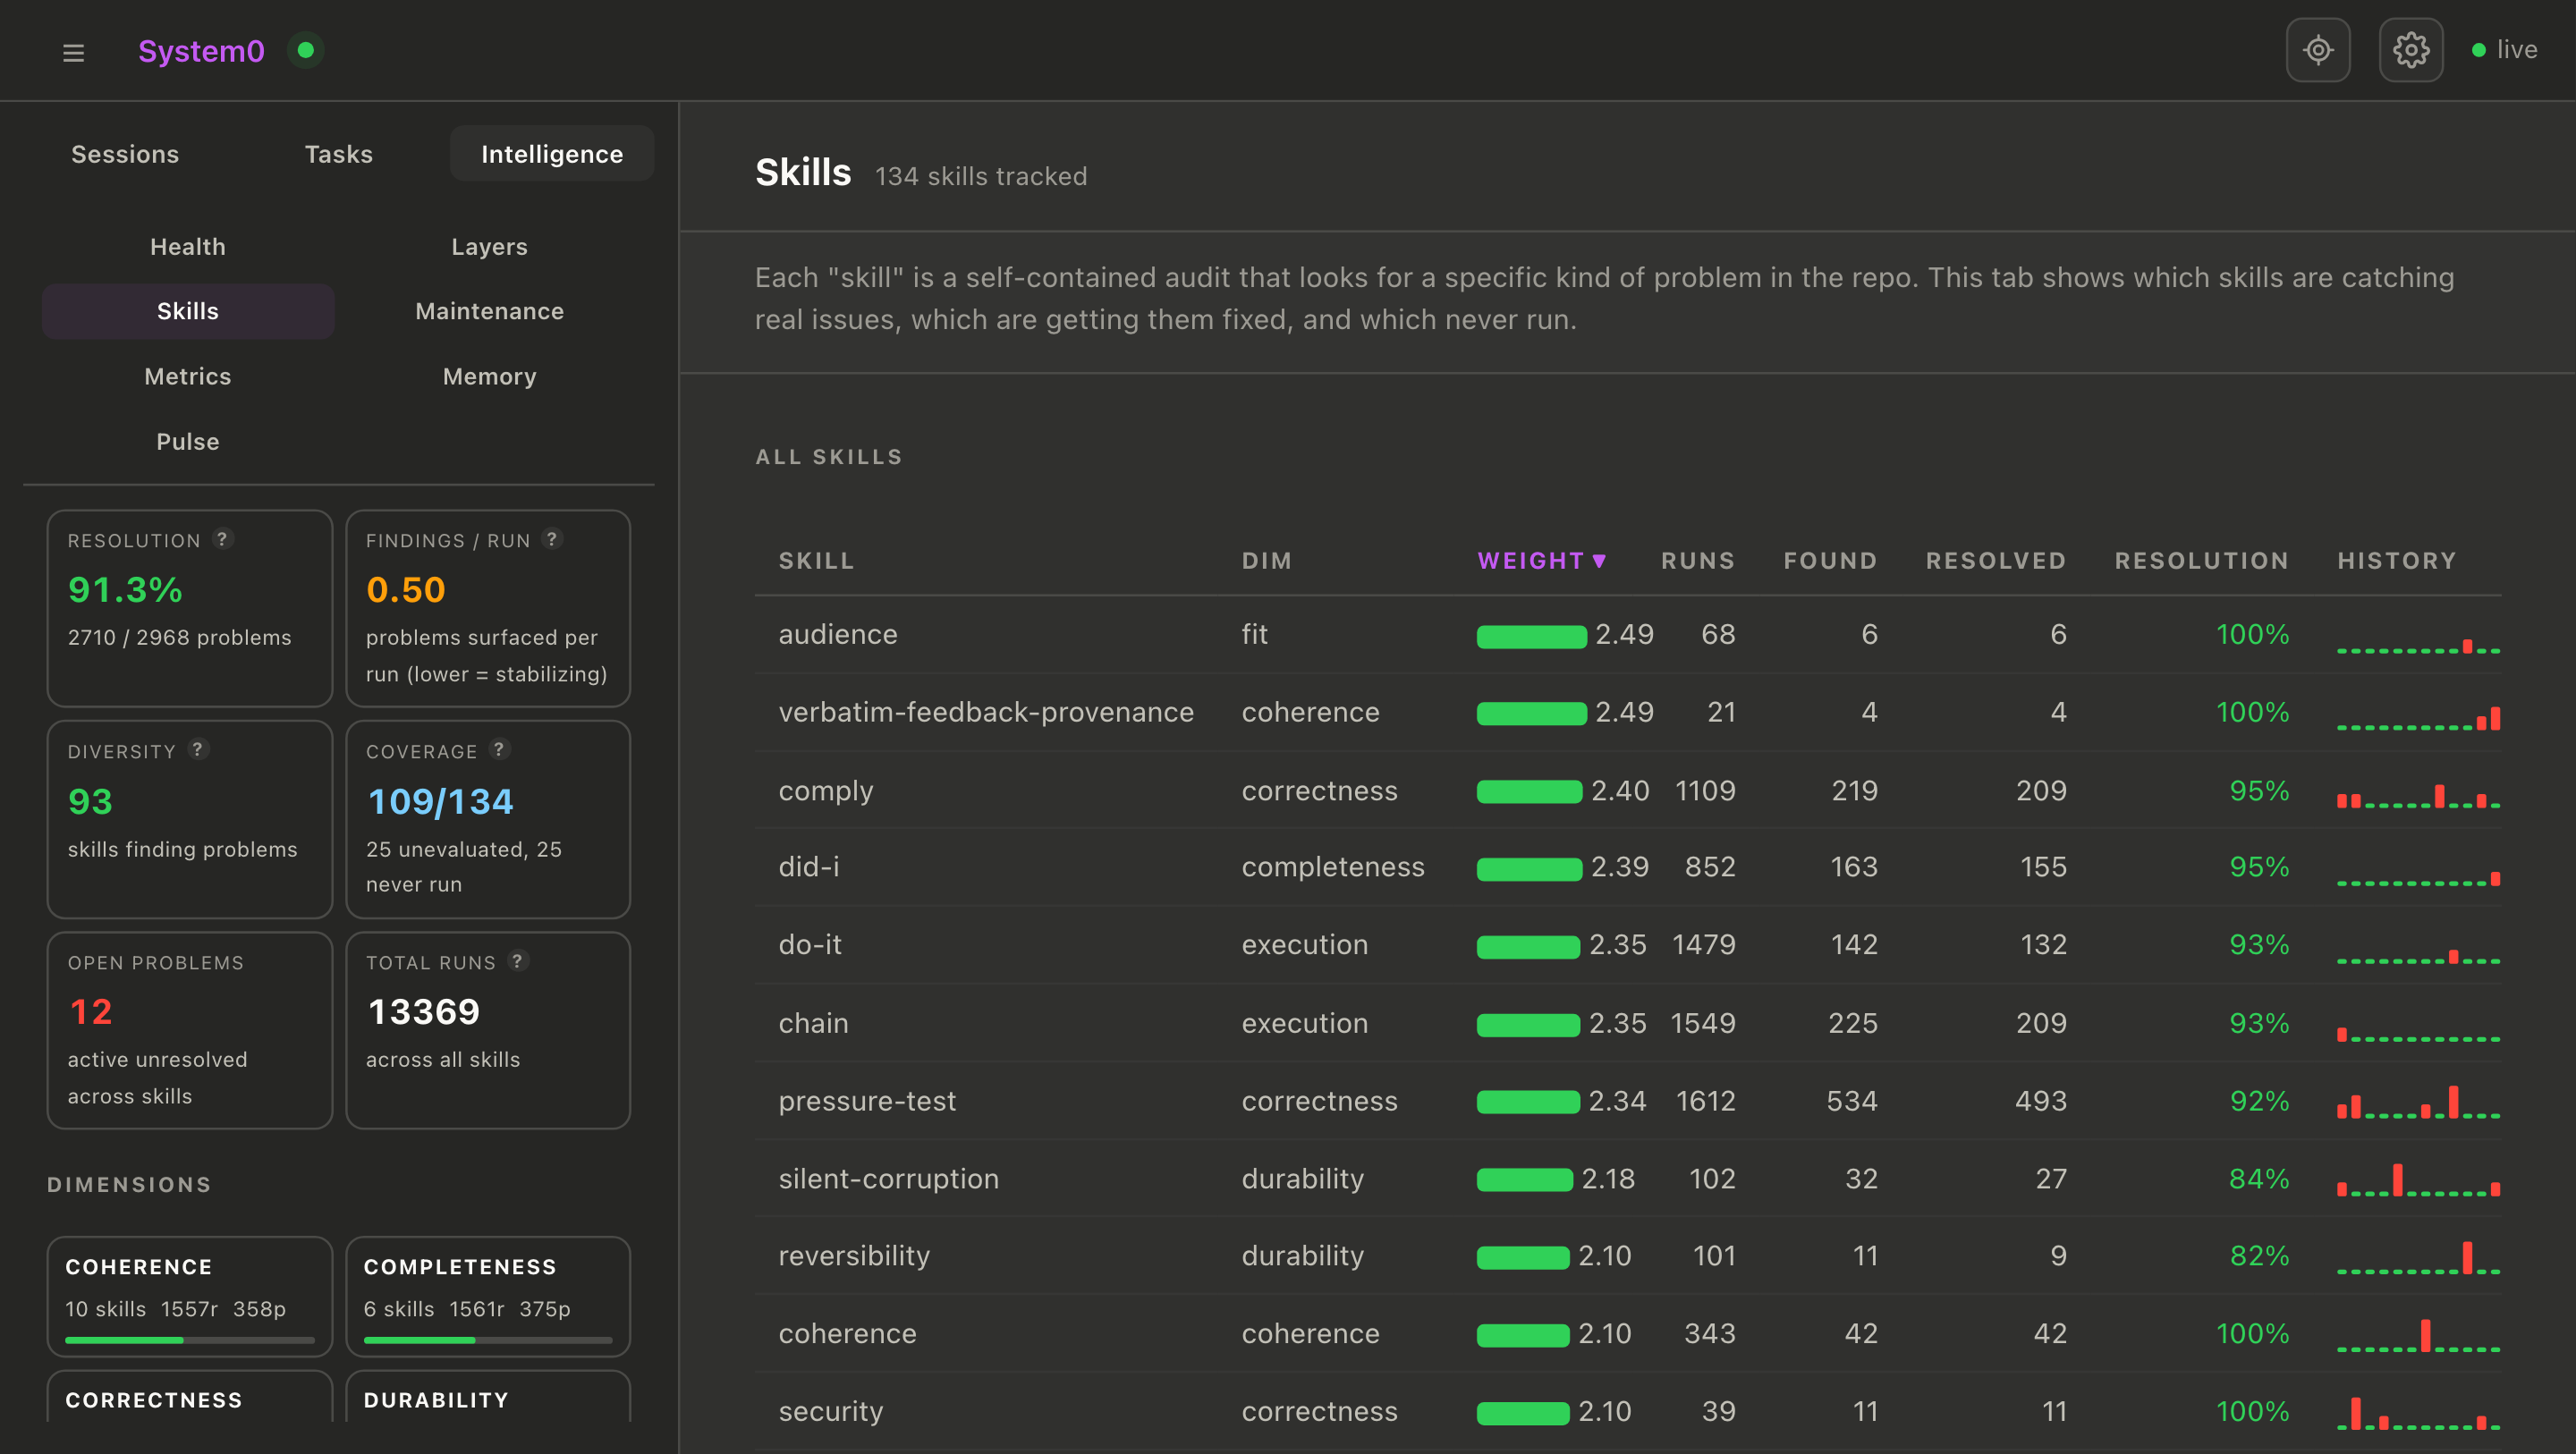This screenshot has height=1454, width=2576.
Task: Click the Total Runs help icon
Action: [x=518, y=960]
